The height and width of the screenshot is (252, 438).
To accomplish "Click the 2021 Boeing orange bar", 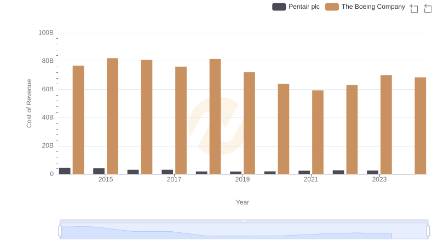I will point(318,132).
